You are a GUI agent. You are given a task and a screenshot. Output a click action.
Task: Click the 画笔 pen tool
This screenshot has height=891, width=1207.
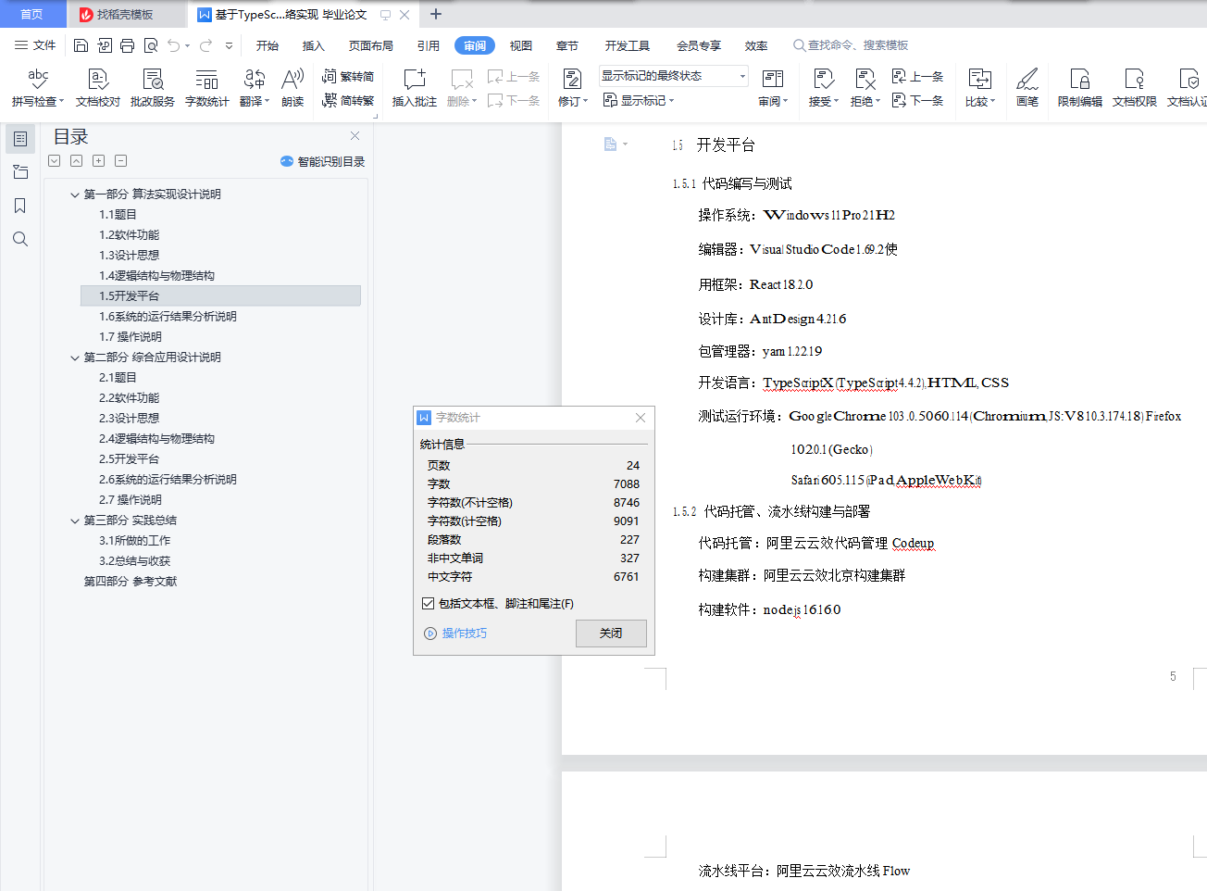(x=1027, y=88)
